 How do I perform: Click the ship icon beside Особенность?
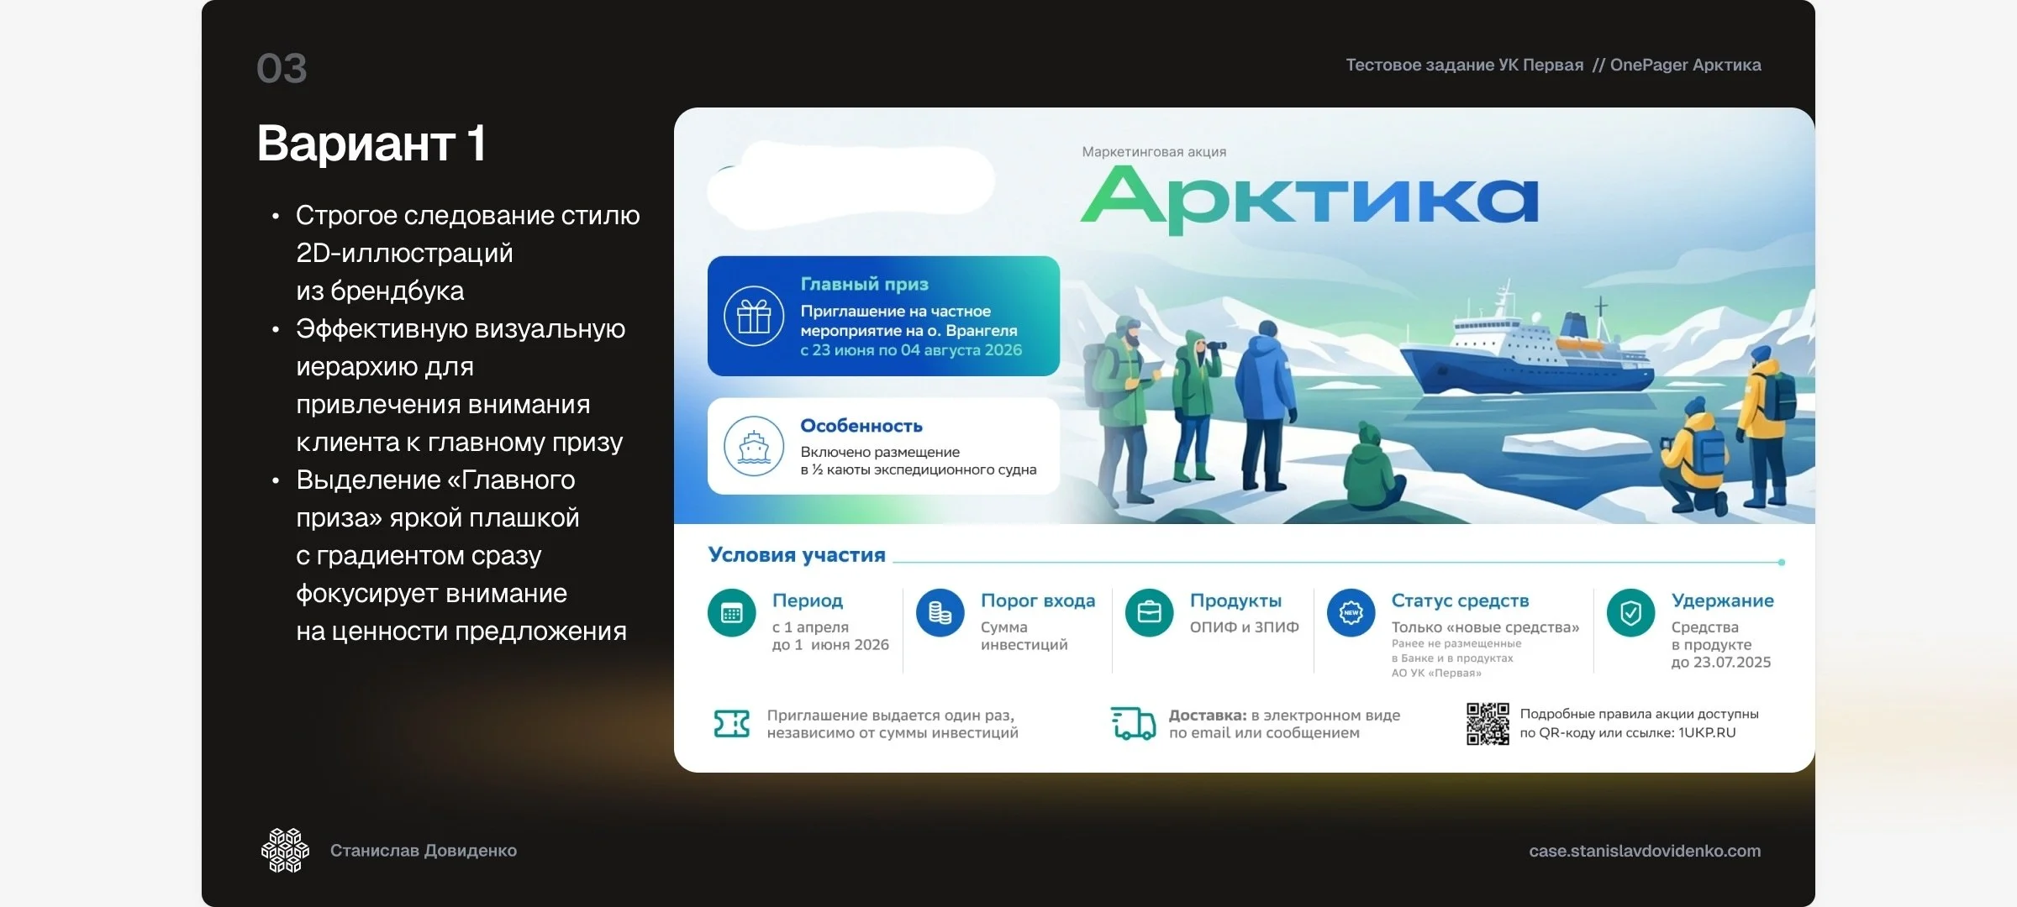click(754, 446)
